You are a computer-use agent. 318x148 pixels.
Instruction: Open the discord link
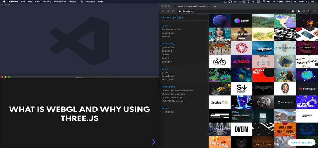point(167,51)
